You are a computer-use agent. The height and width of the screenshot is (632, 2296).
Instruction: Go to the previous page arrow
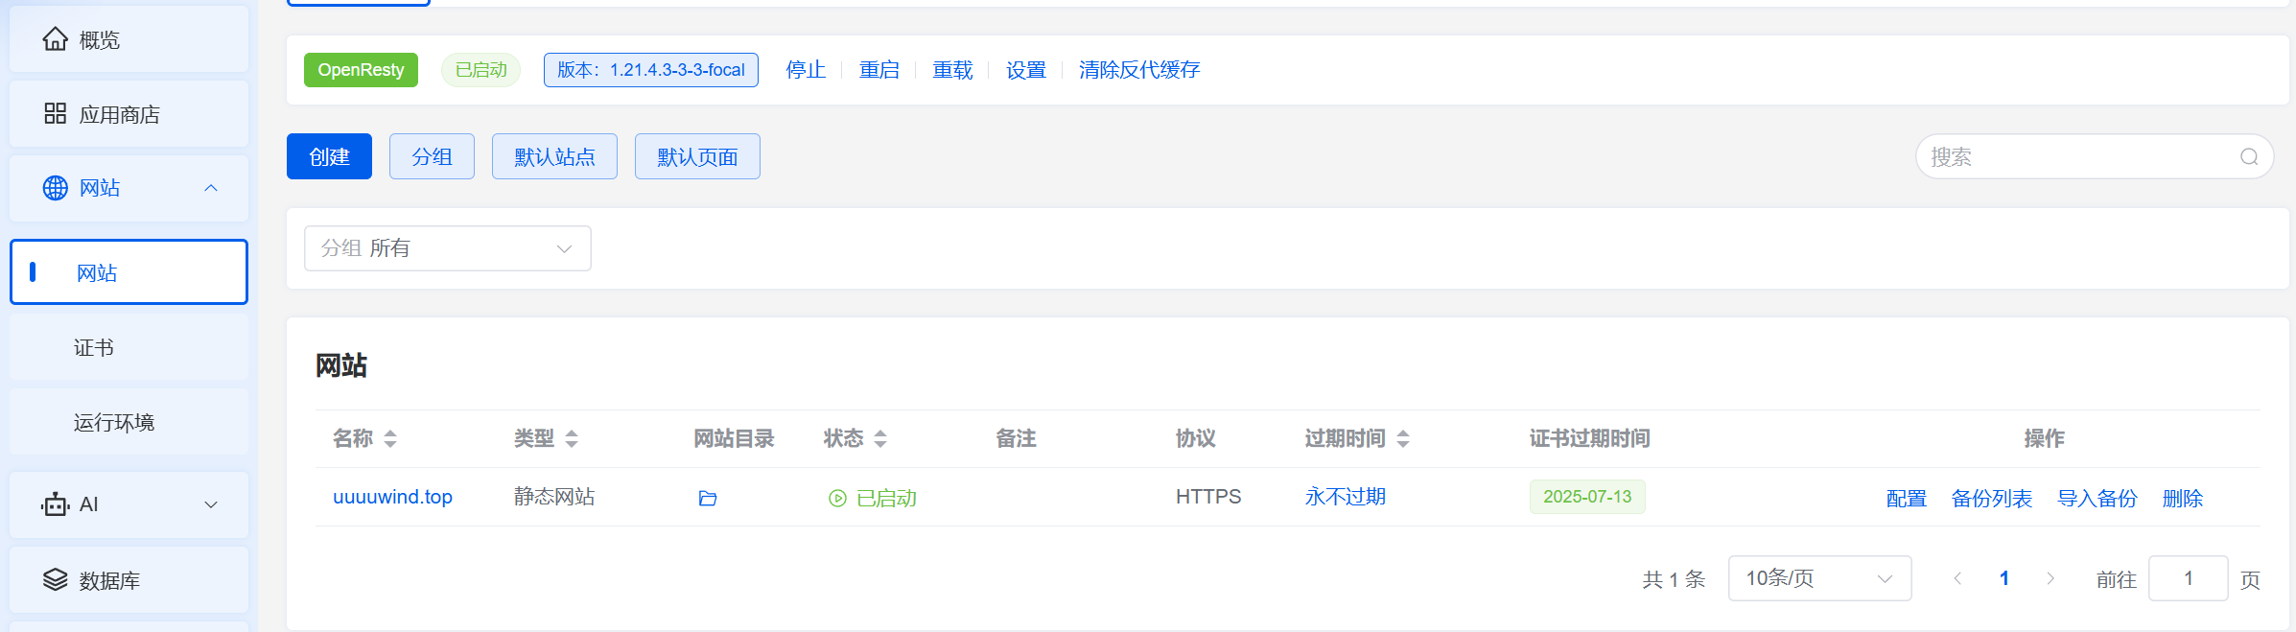1957,578
